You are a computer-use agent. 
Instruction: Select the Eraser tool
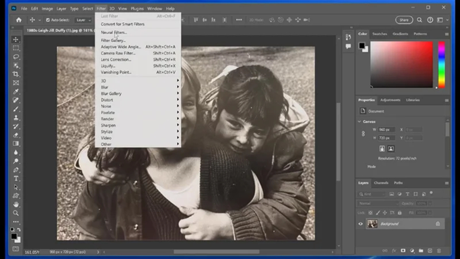tap(16, 135)
